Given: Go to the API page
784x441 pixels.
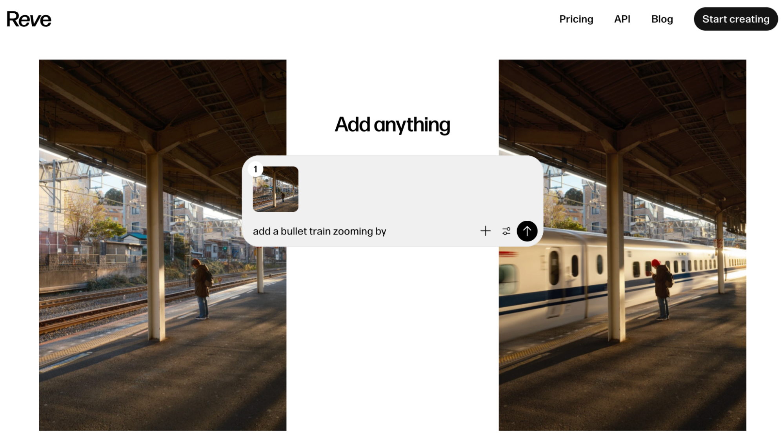Looking at the screenshot, I should click(622, 19).
